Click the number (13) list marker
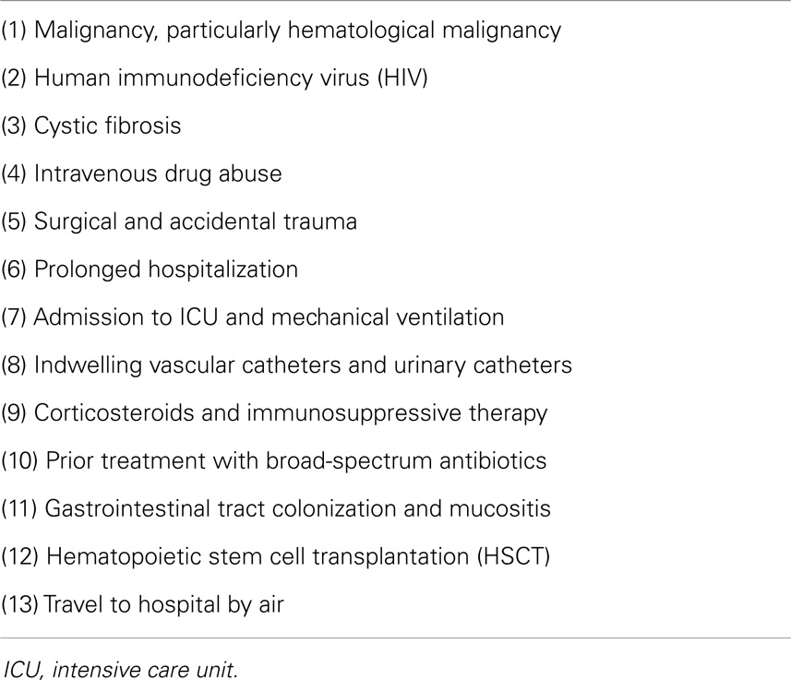 click(19, 605)
